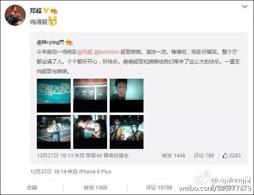Click the gold V verification badge
This screenshot has width=254, height=195.
[46, 11]
